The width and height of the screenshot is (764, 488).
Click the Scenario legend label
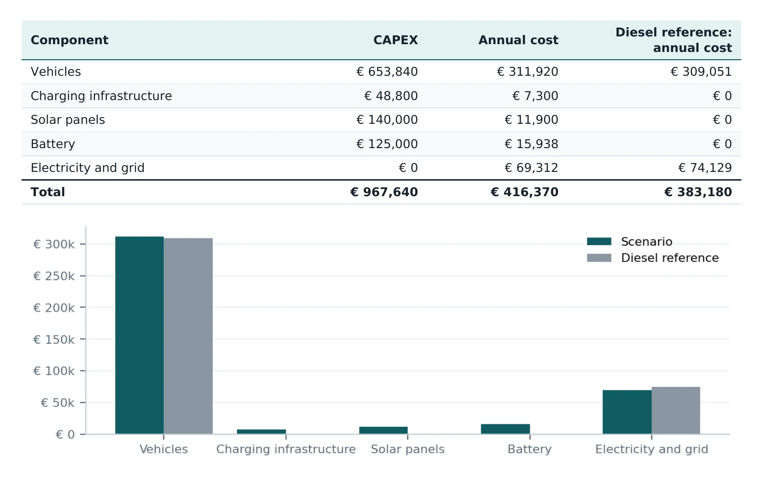click(x=646, y=241)
